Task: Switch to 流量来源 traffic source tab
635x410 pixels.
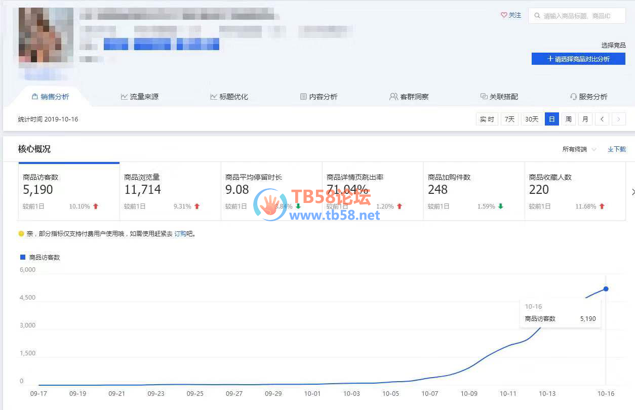Action: click(x=139, y=97)
